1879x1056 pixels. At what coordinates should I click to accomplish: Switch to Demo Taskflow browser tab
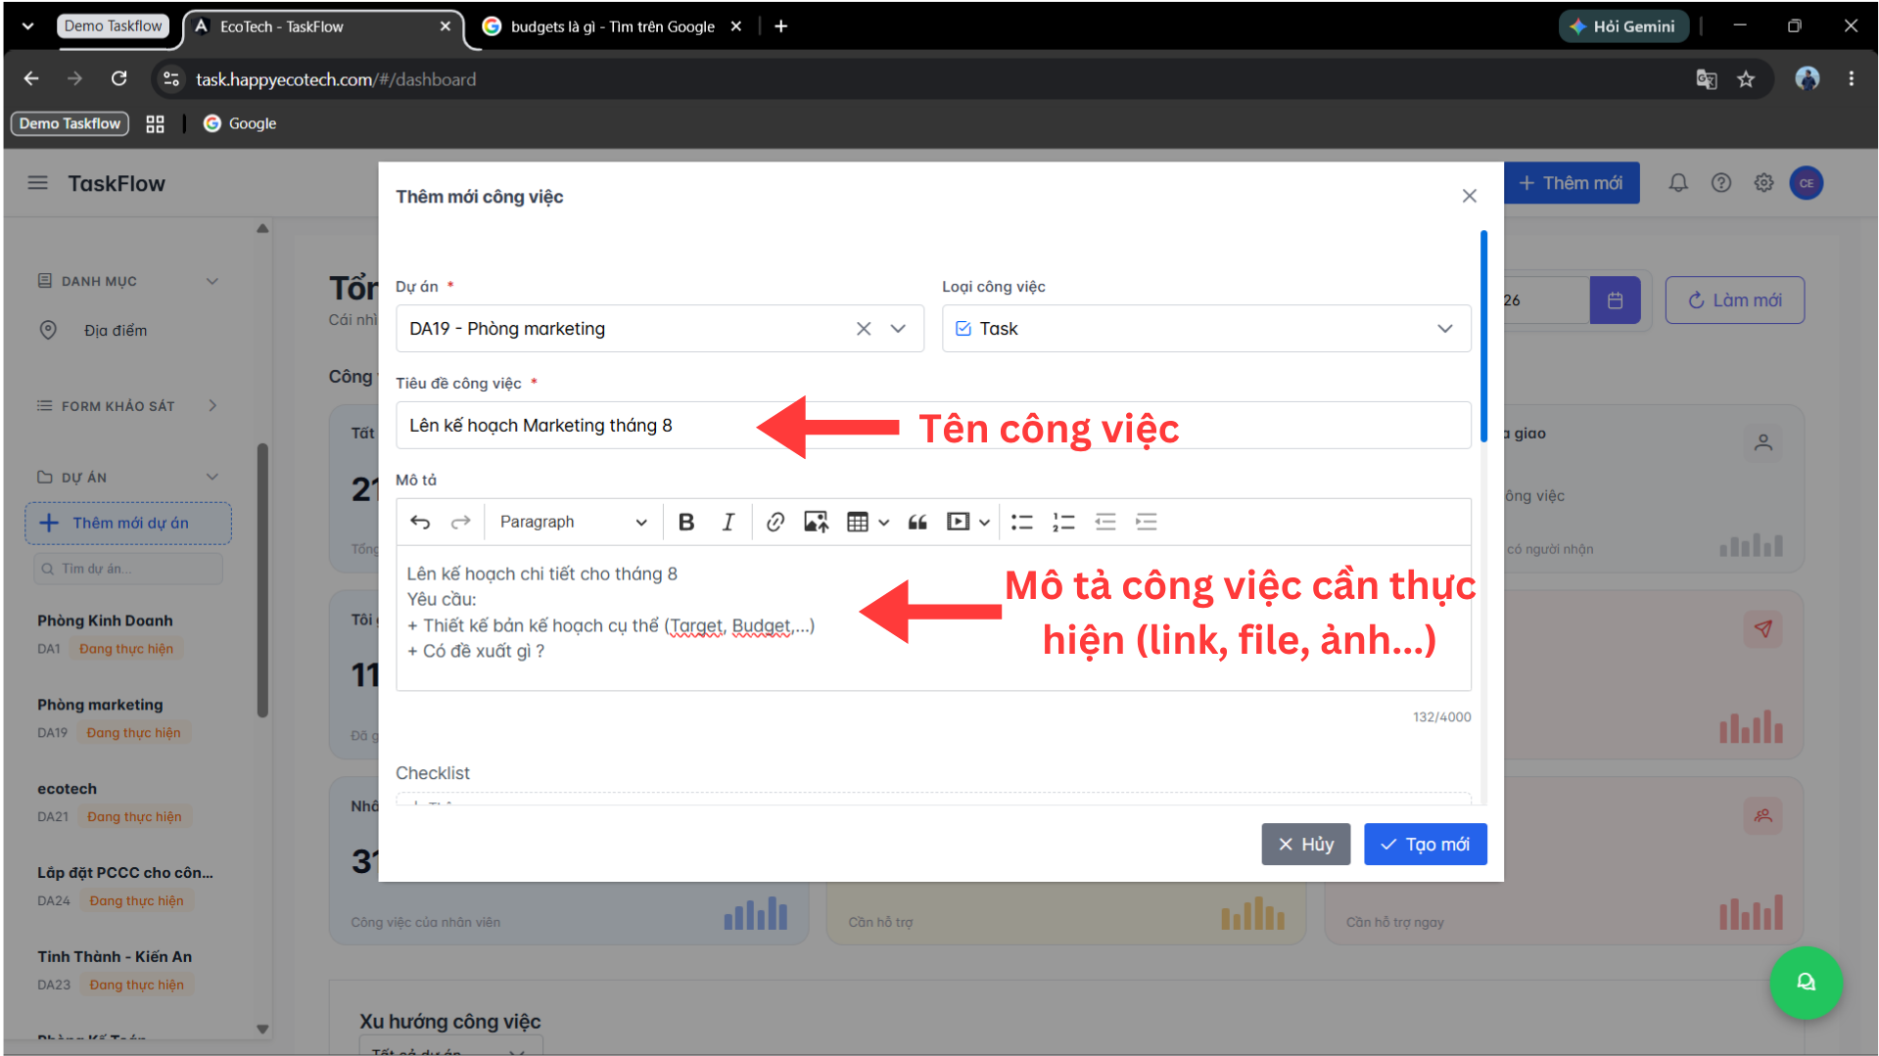pos(114,26)
